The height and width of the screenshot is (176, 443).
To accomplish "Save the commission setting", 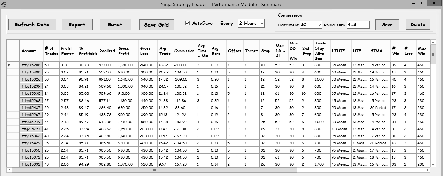I will tap(387, 25).
